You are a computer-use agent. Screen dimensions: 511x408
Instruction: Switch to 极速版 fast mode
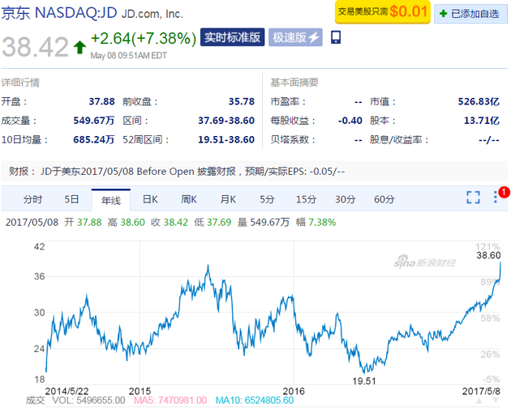point(295,37)
